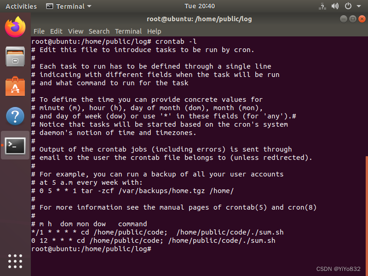
Task: Open the Search menu
Action: click(99, 31)
